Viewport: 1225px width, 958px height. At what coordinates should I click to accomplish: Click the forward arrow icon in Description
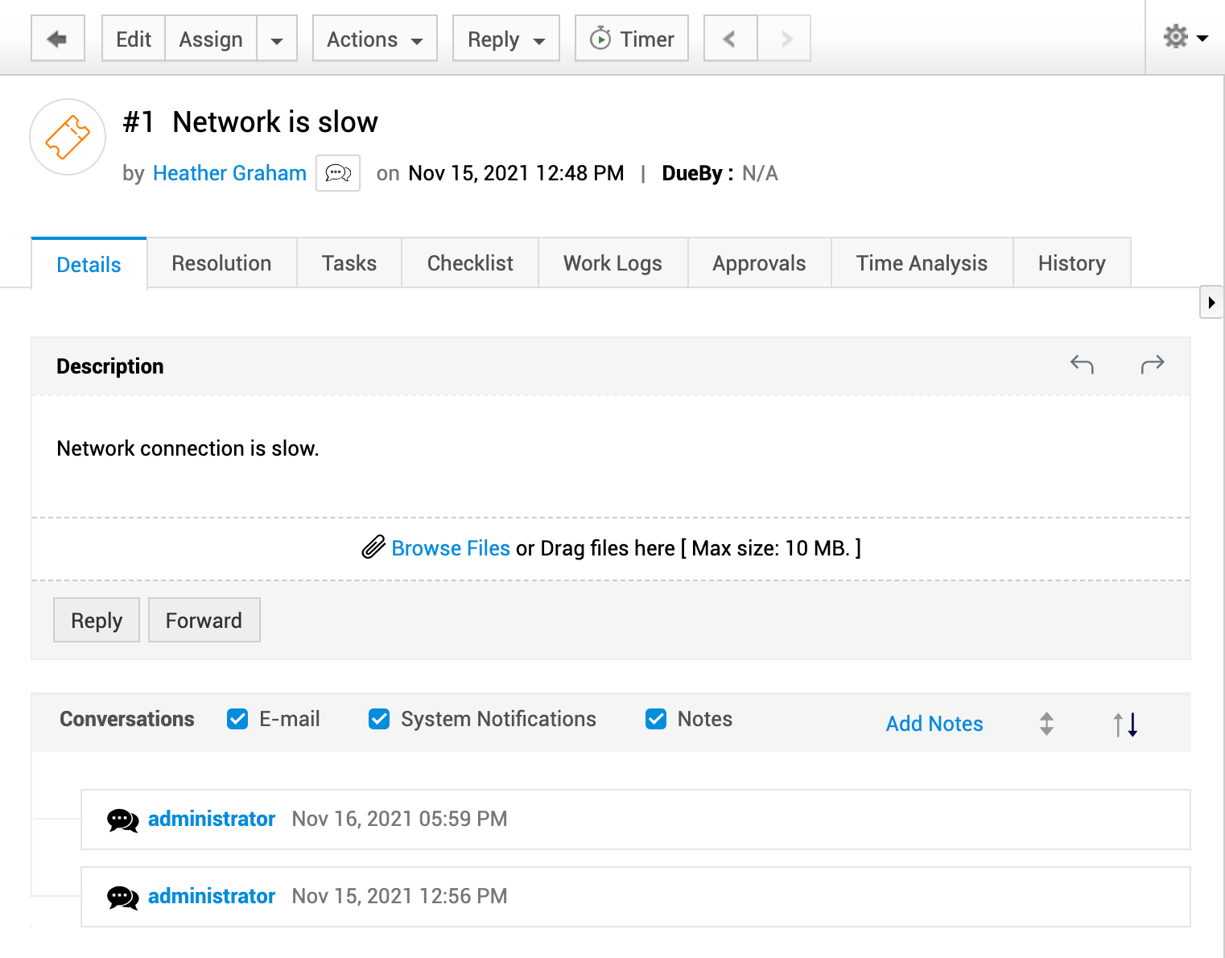[1153, 365]
